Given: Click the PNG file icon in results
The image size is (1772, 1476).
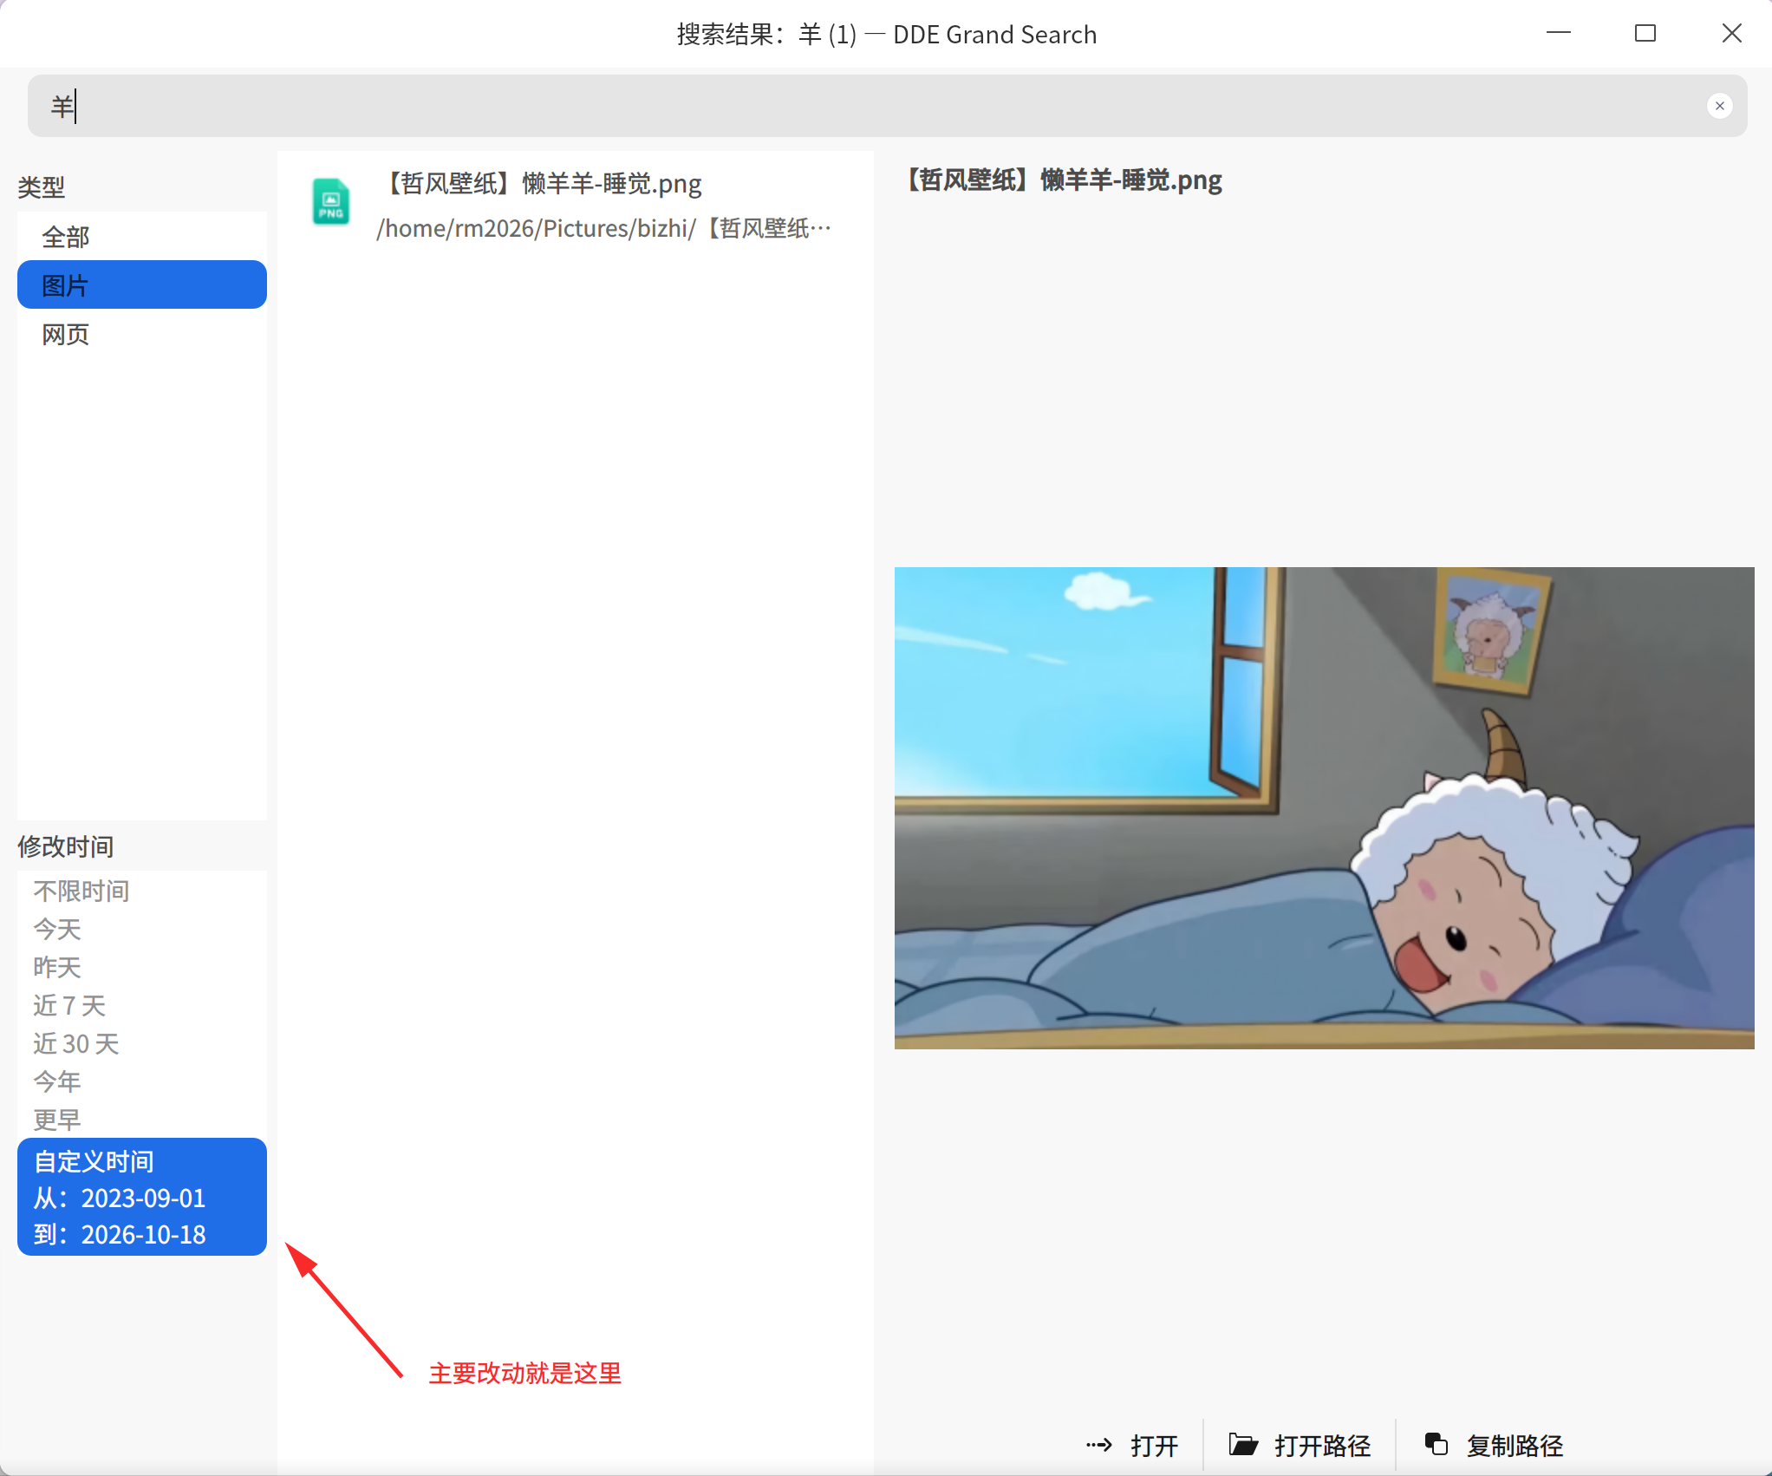Looking at the screenshot, I should point(331,202).
